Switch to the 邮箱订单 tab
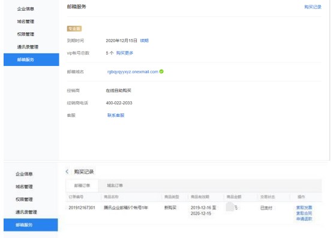334x238 pixels. point(82,185)
